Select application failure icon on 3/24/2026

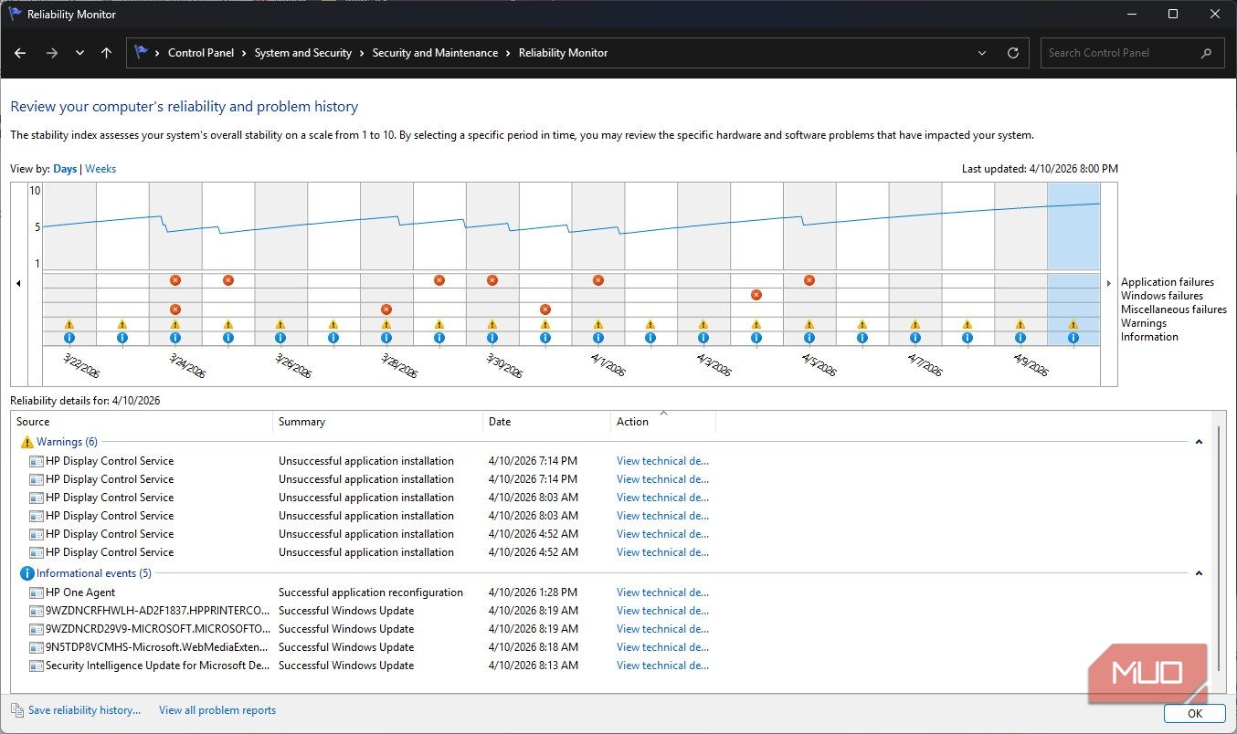tap(175, 280)
